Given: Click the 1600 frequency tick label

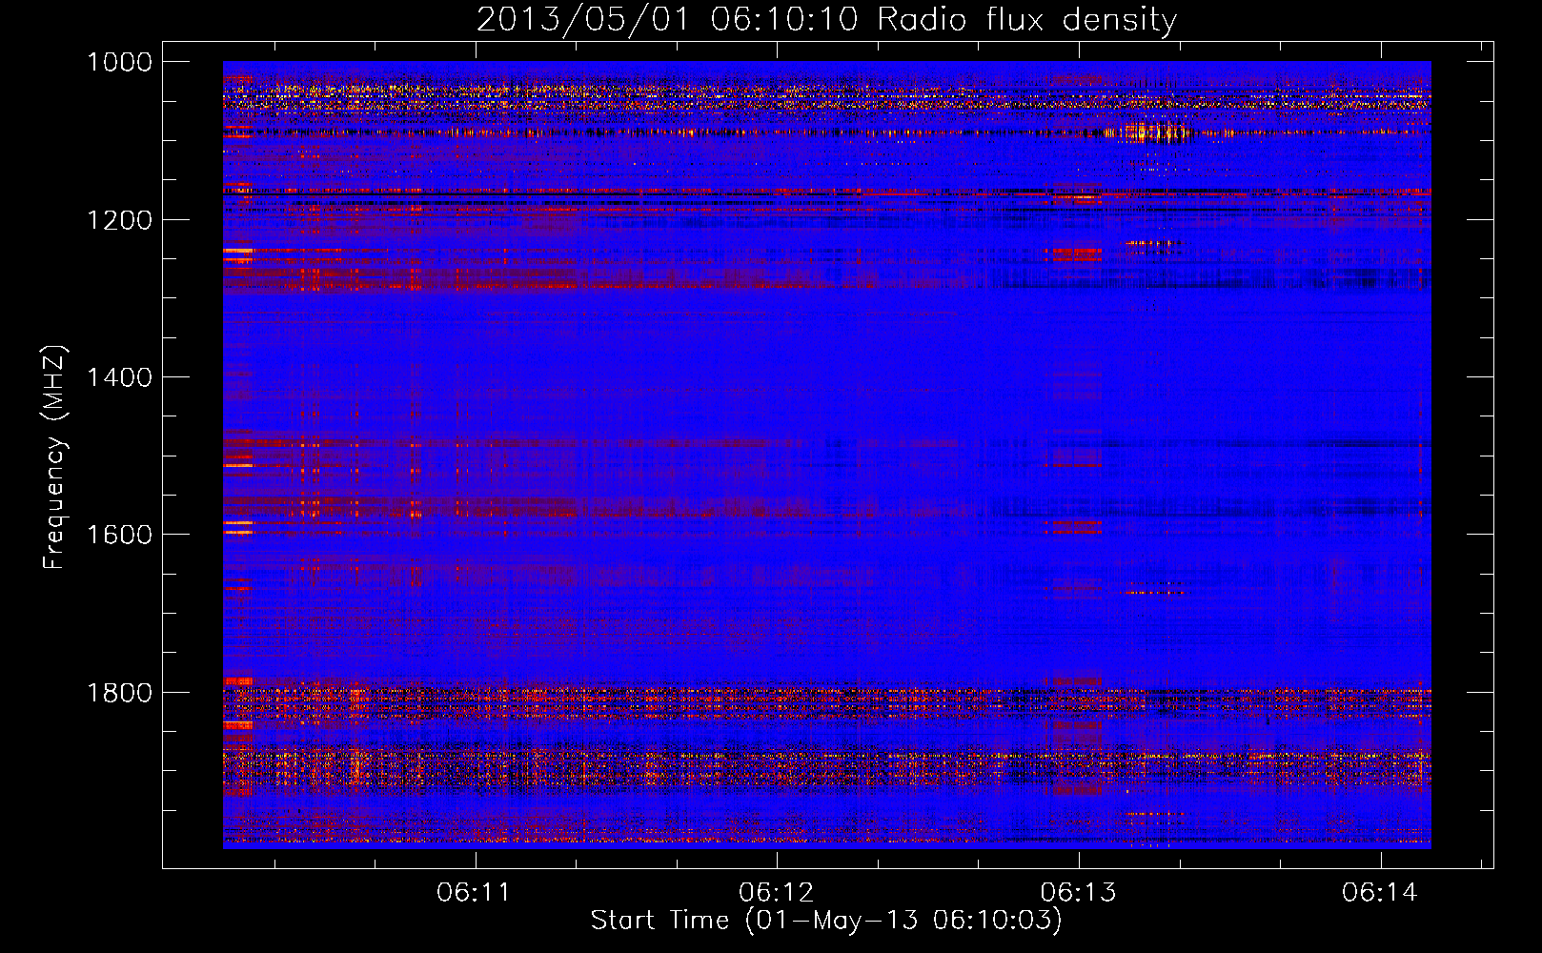Looking at the screenshot, I should 119,535.
